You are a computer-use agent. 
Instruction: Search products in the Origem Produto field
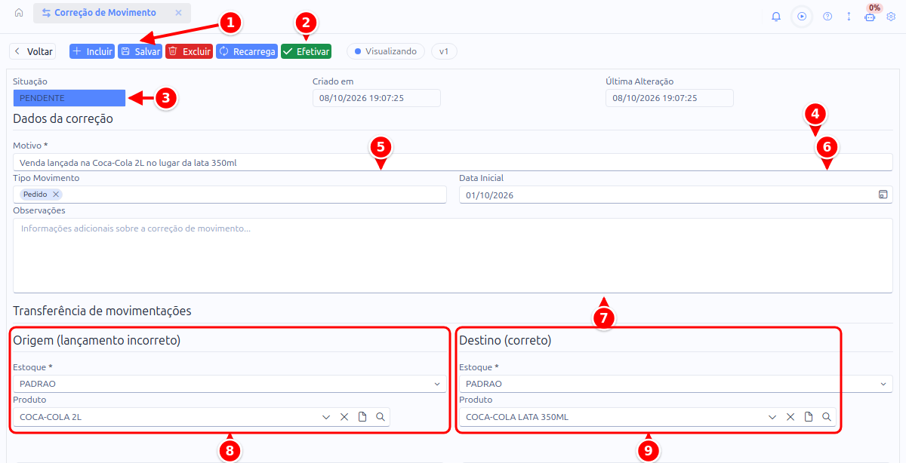(381, 417)
